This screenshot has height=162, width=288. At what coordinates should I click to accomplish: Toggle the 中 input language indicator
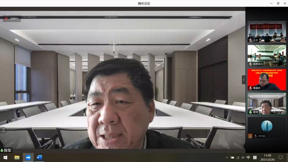click(248, 157)
